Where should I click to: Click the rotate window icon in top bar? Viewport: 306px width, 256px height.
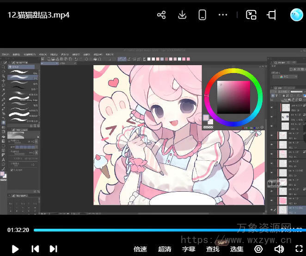pos(271,15)
